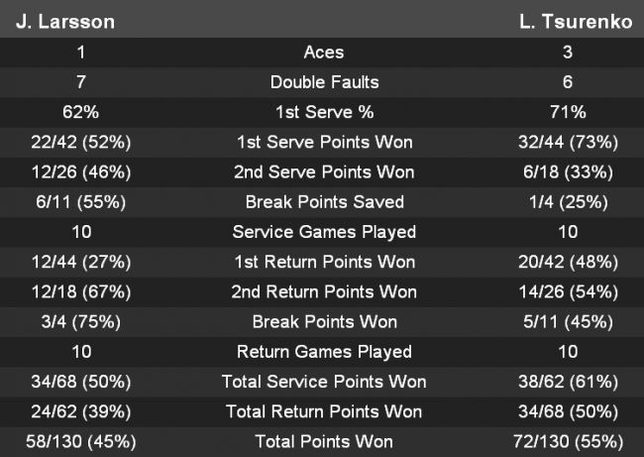Select the 2nd Serve Points Won label

pos(324,171)
